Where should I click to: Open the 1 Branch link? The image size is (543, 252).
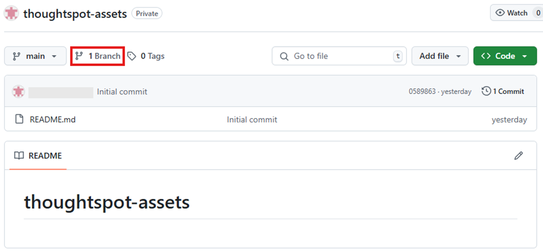(98, 56)
